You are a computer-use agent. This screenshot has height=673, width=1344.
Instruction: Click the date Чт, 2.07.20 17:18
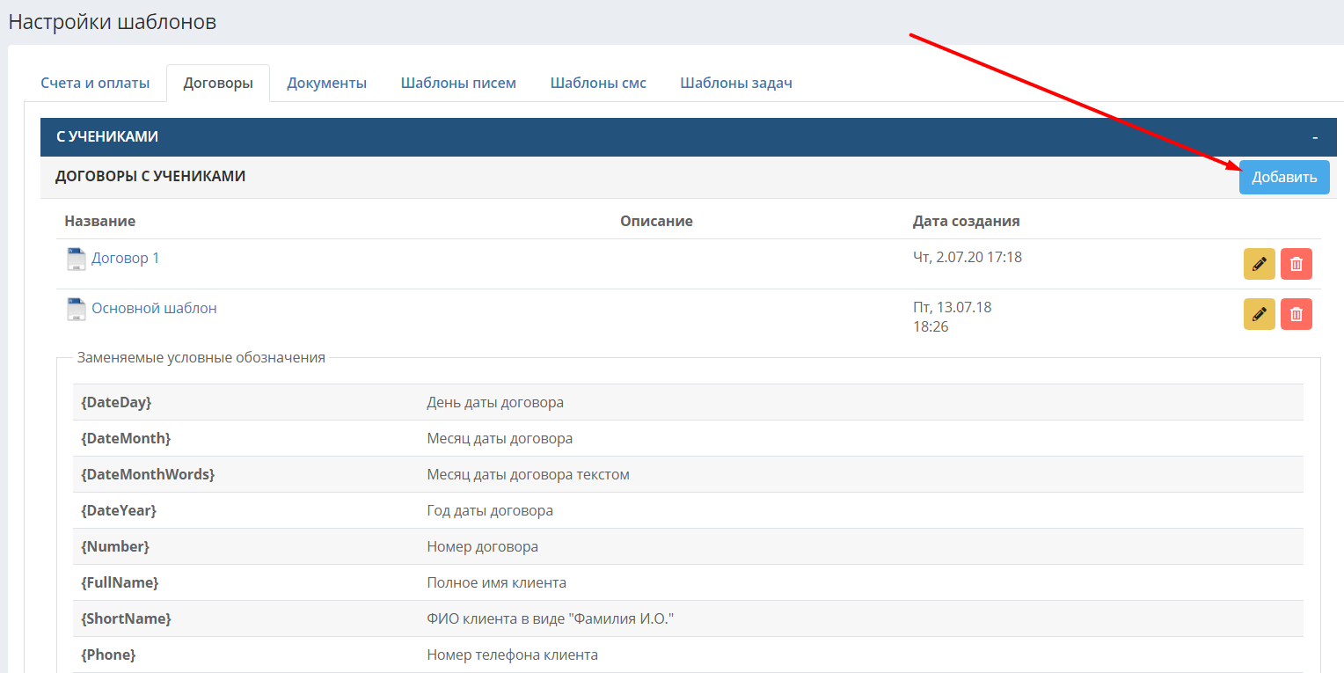tap(968, 257)
